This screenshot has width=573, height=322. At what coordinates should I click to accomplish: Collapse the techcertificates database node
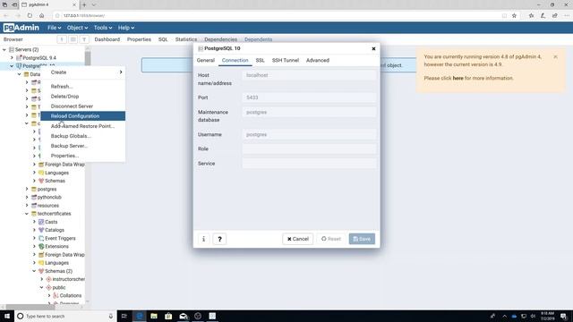tap(27, 214)
